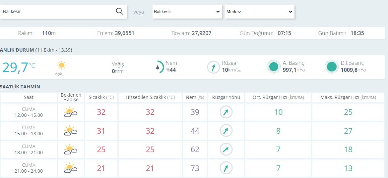Image resolution: width=388 pixels, height=178 pixels.
Task: Click the humidity droplet gauge icon
Action: (x=160, y=67)
